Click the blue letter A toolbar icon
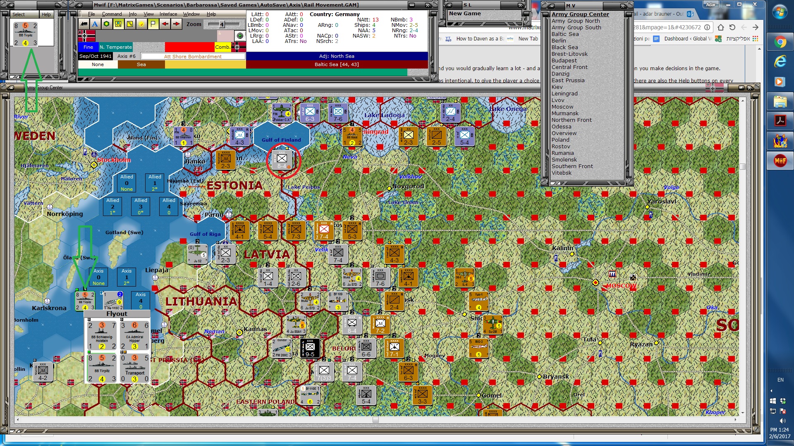This screenshot has width=794, height=446. pos(95,24)
